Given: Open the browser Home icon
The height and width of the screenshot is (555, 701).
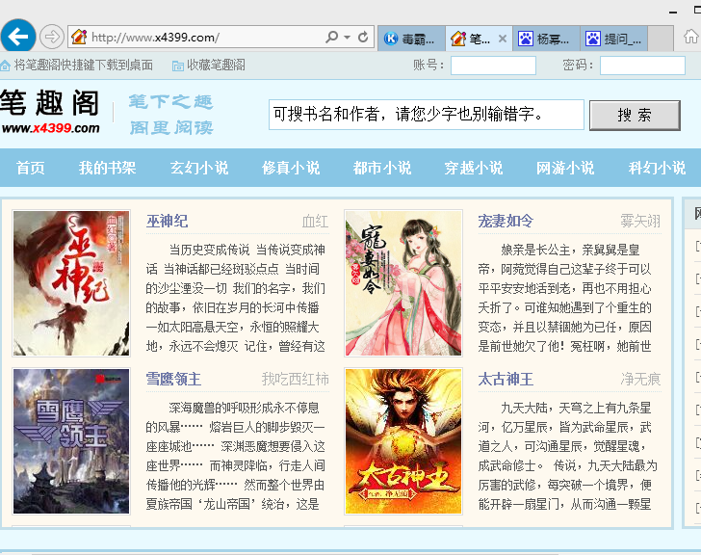Looking at the screenshot, I should point(690,37).
